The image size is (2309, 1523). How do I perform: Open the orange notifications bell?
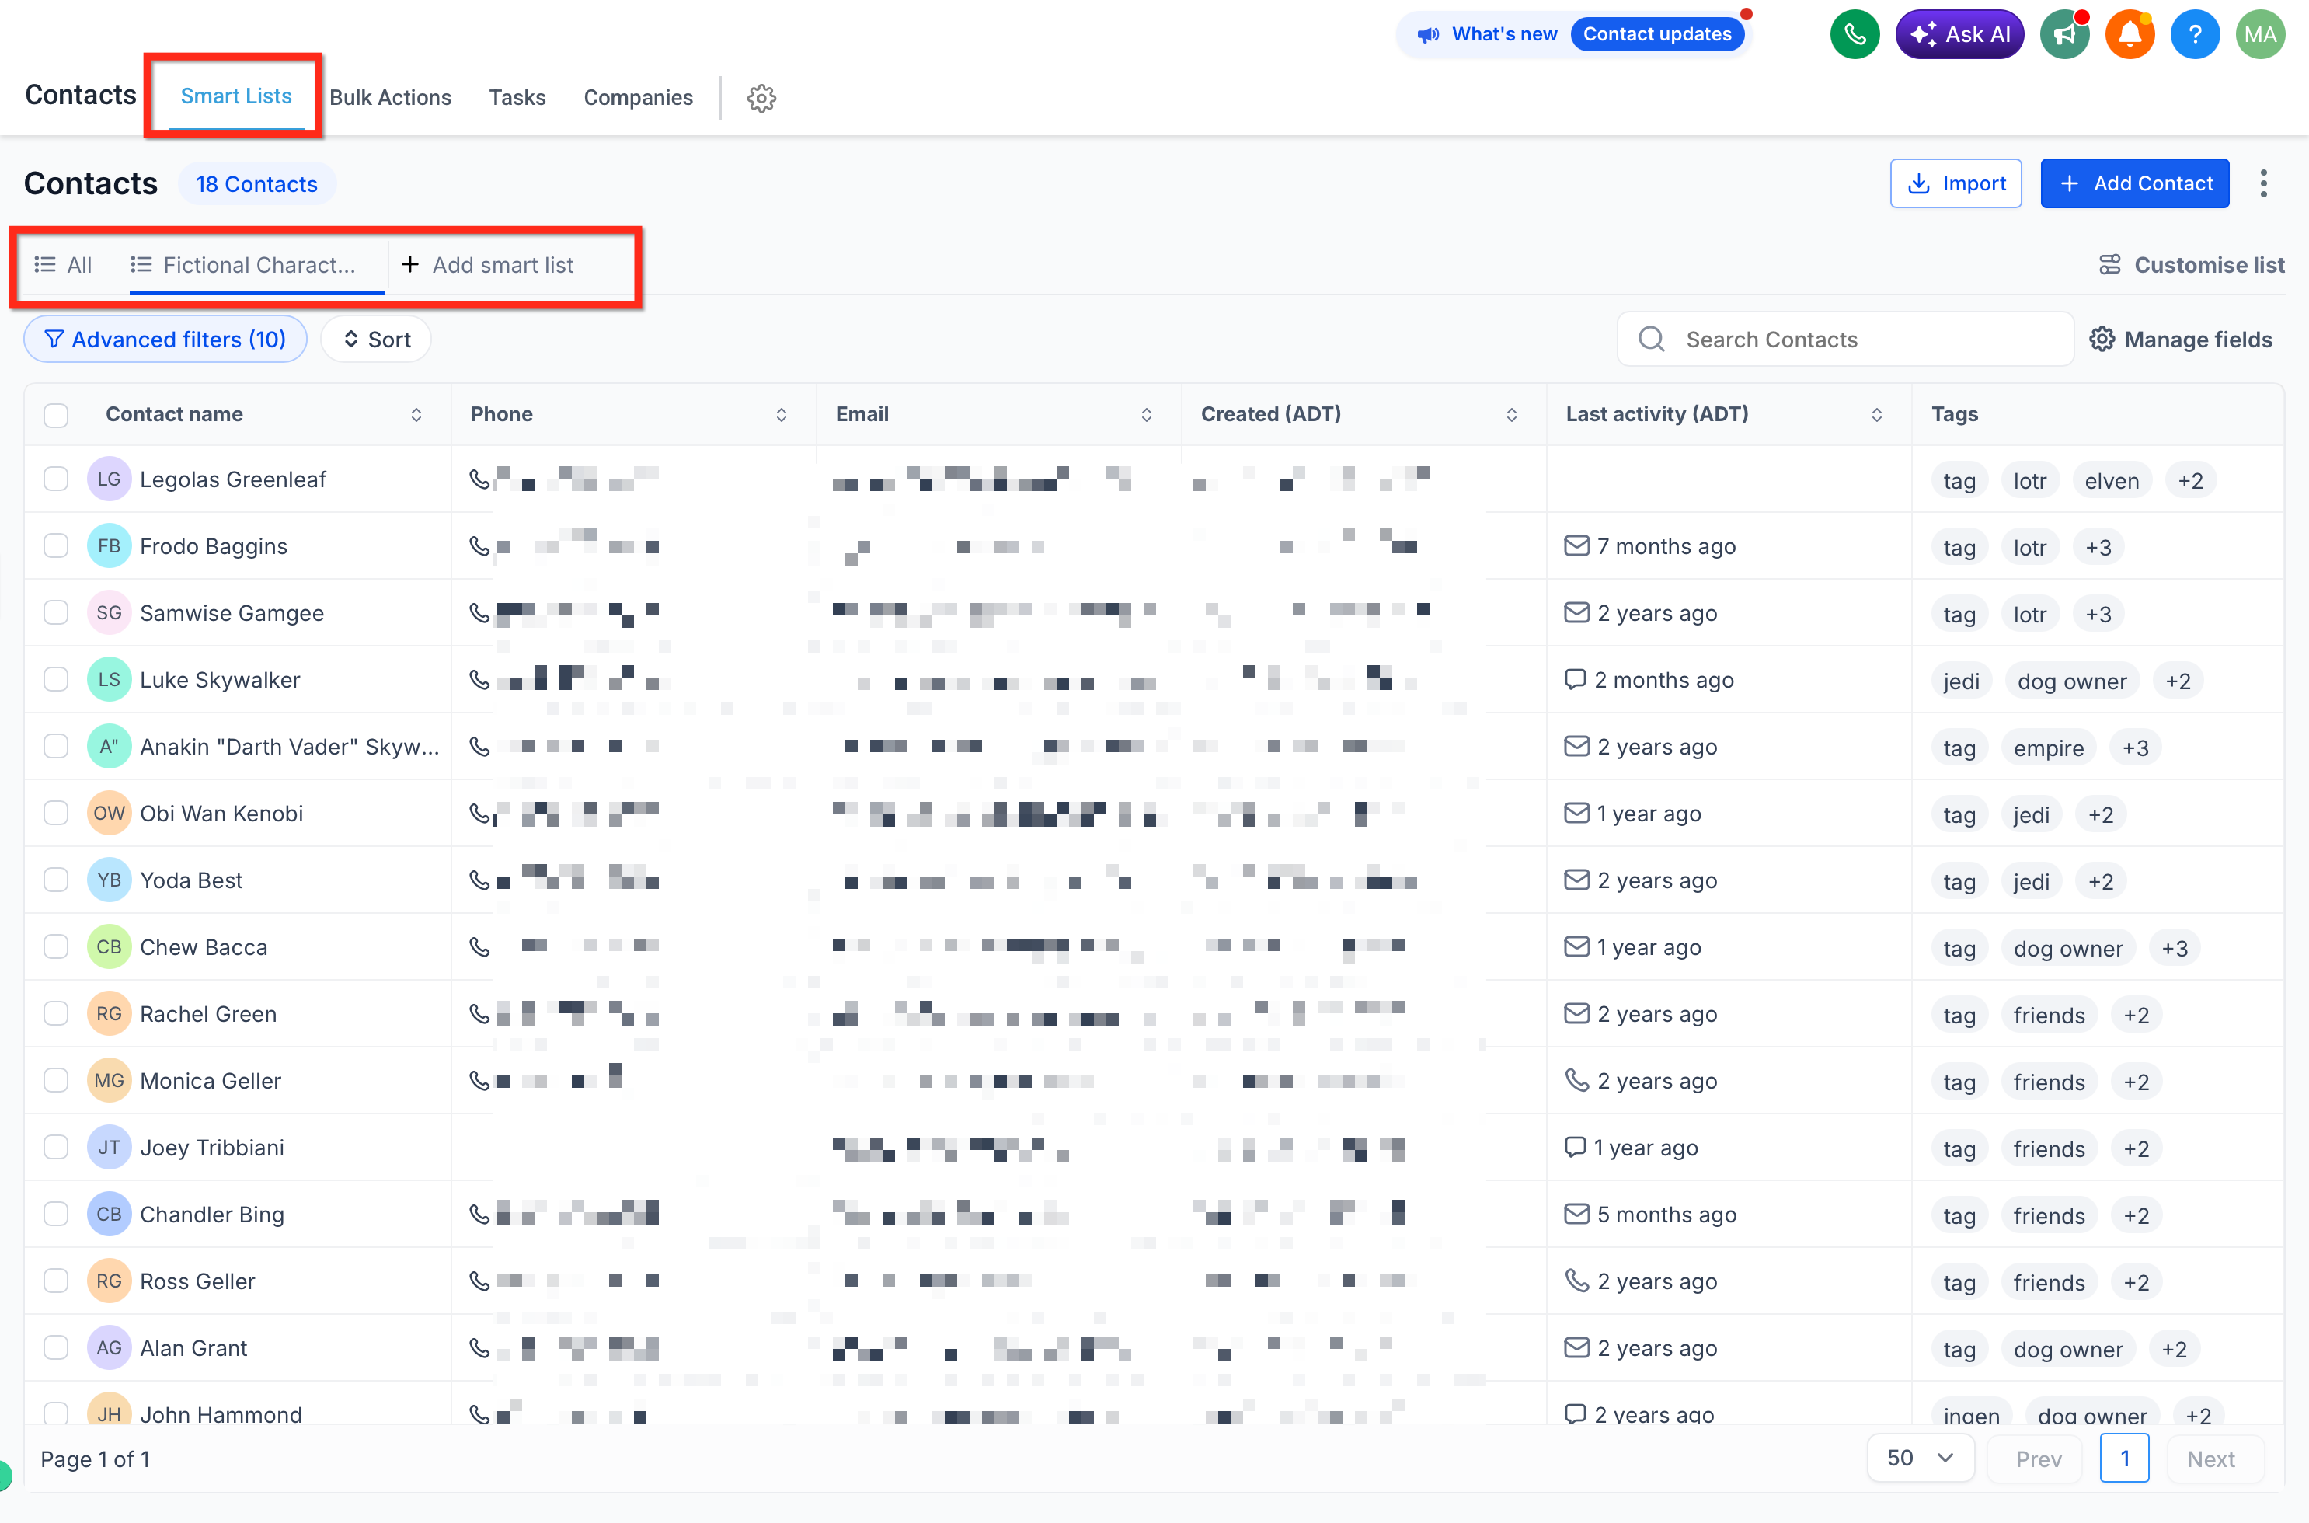pos(2130,35)
